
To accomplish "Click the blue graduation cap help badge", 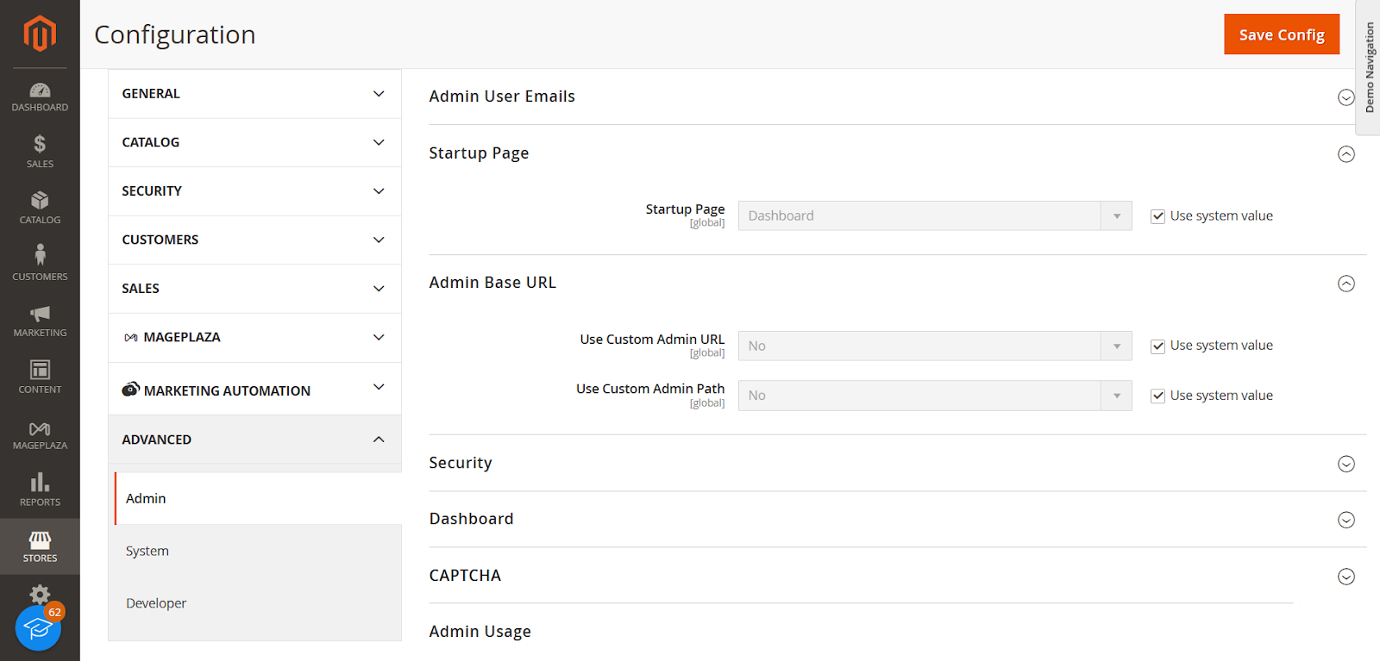I will (x=38, y=628).
